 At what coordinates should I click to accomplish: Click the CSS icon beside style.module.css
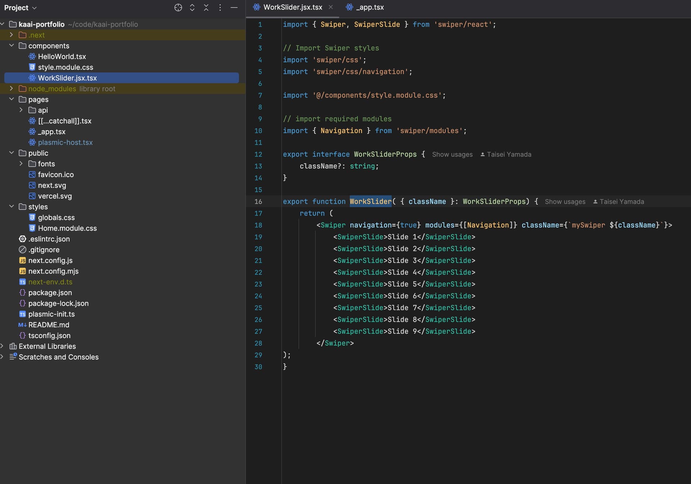pos(32,67)
